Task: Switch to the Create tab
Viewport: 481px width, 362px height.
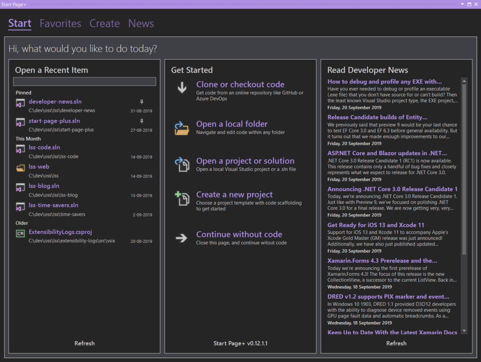Action: click(105, 23)
